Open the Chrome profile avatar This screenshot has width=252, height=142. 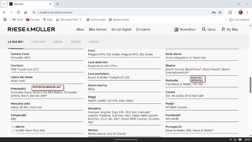click(x=240, y=12)
